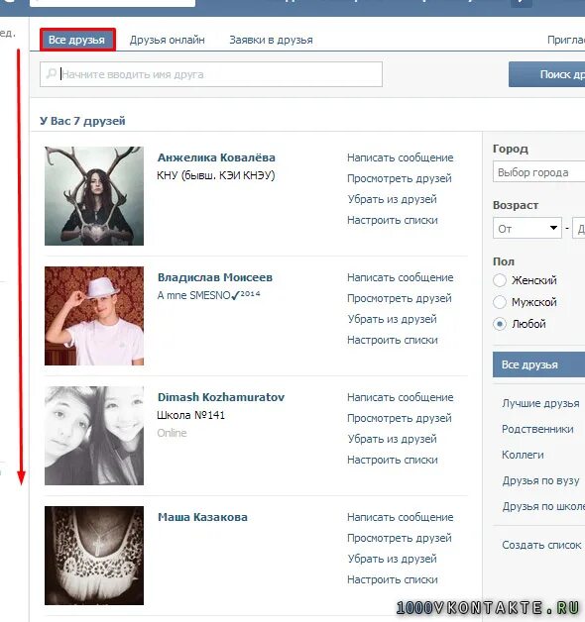Filter by 'Друзья по вузу' list
The image size is (585, 622).
coord(540,480)
